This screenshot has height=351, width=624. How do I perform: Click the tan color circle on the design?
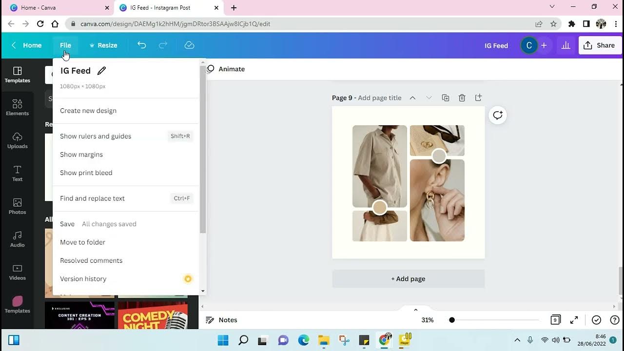[x=380, y=208]
